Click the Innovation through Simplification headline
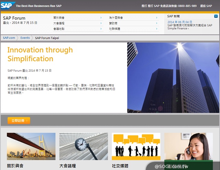The height and width of the screenshot is (170, 220). [x=40, y=54]
